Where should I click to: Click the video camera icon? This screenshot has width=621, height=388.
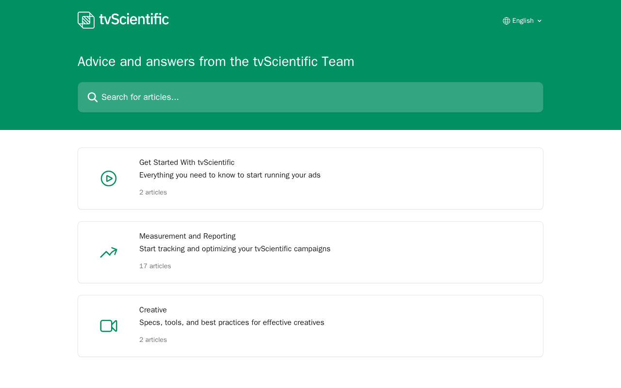109,326
